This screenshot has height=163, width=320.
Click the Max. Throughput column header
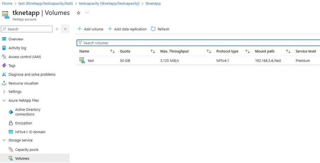(175, 52)
